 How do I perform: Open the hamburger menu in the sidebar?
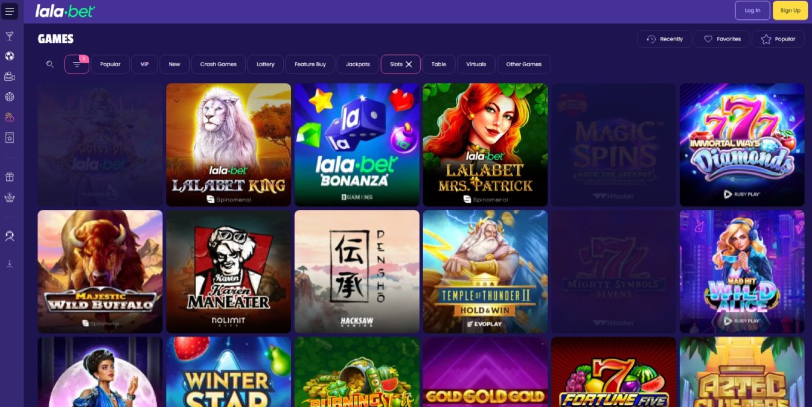tap(10, 11)
